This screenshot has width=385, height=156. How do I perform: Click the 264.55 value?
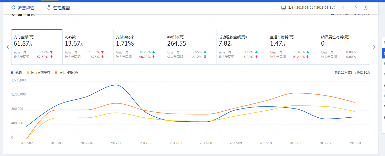tap(177, 43)
